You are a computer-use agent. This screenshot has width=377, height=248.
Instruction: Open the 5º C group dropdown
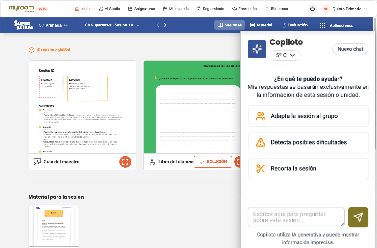point(285,55)
